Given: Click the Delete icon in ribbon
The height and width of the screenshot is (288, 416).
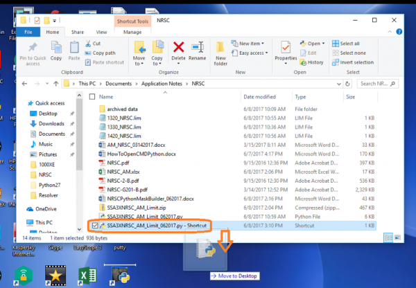Looking at the screenshot, I should point(178,51).
